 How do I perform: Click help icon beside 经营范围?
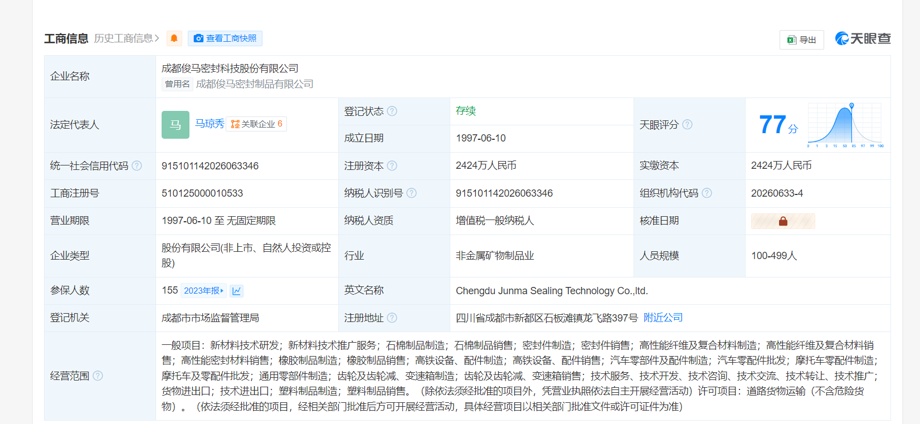pyautogui.click(x=98, y=376)
